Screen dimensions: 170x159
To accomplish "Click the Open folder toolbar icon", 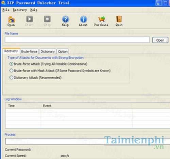I will click(11, 19).
